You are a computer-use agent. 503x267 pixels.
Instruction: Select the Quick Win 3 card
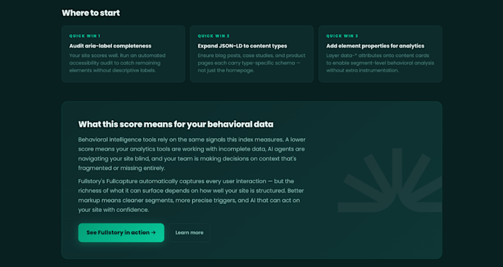click(380, 54)
